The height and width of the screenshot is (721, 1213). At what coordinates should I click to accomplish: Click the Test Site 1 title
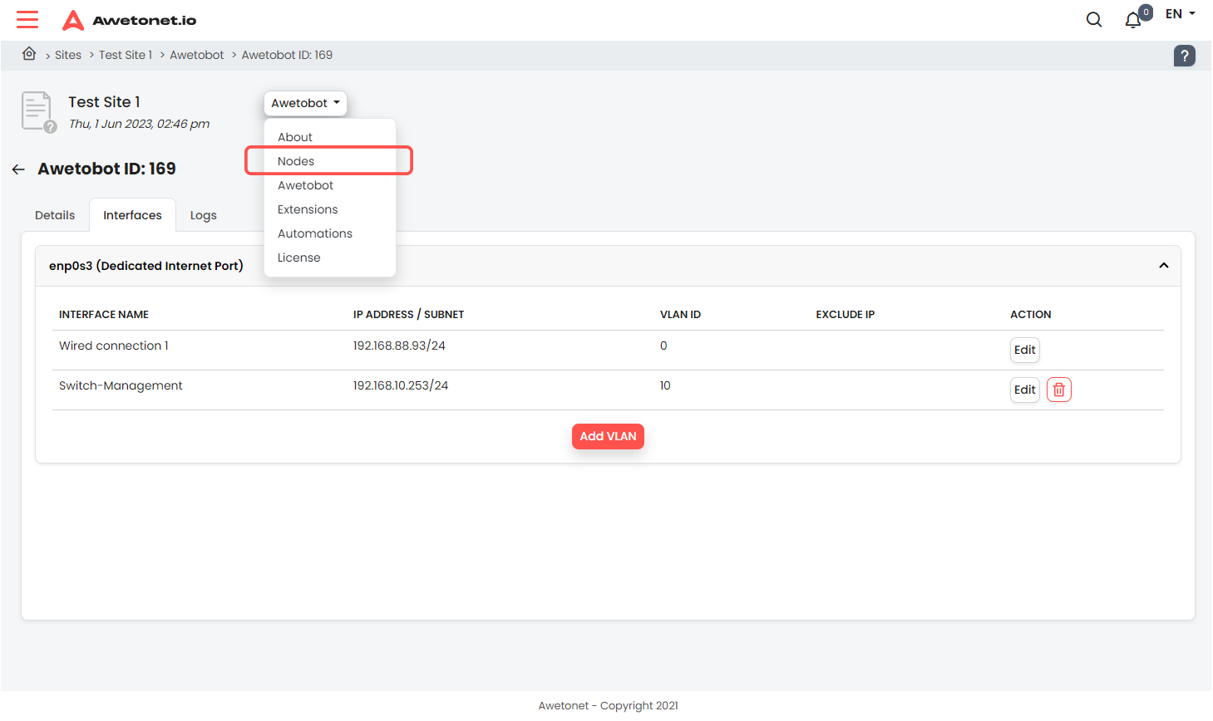(x=104, y=102)
